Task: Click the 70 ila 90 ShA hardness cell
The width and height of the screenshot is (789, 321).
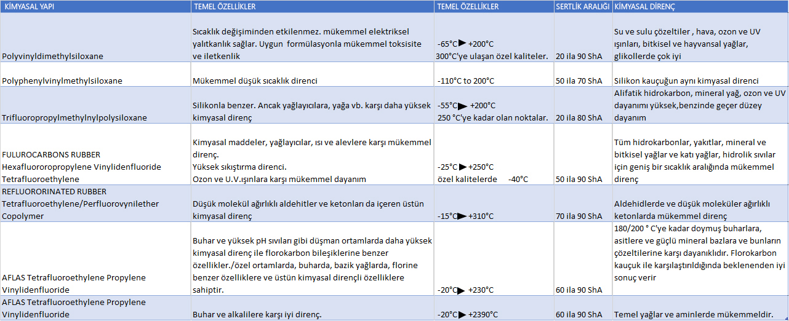Action: click(583, 204)
